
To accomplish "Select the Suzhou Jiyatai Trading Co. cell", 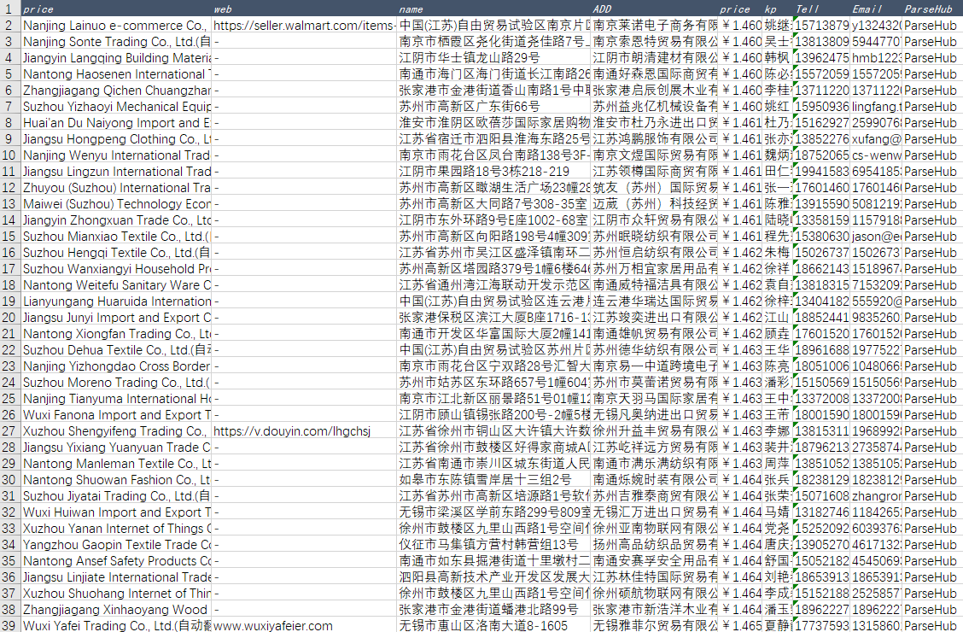I will (116, 495).
